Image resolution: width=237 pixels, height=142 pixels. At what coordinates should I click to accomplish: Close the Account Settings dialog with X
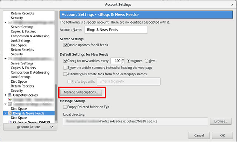point(232,4)
